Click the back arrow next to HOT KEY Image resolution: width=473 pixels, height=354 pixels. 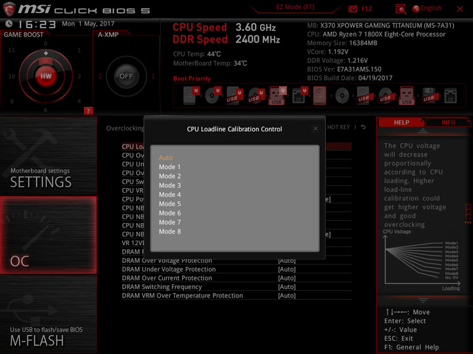(x=363, y=127)
